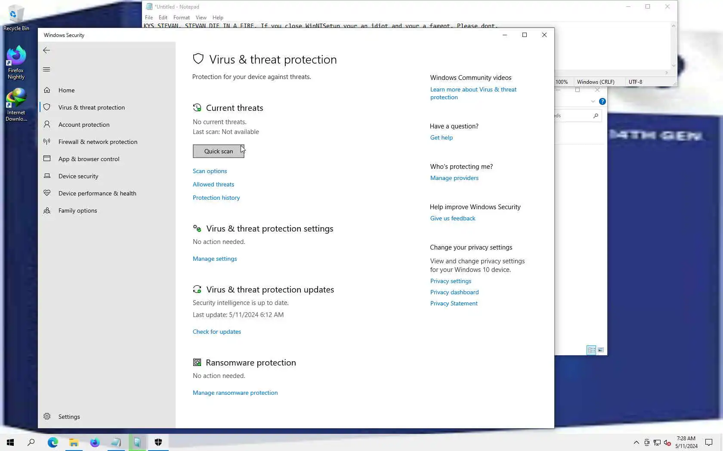Viewport: 723px width, 451px height.
Task: Click the down arrow of Notepad's vertical scrollbar
Action: (674, 66)
